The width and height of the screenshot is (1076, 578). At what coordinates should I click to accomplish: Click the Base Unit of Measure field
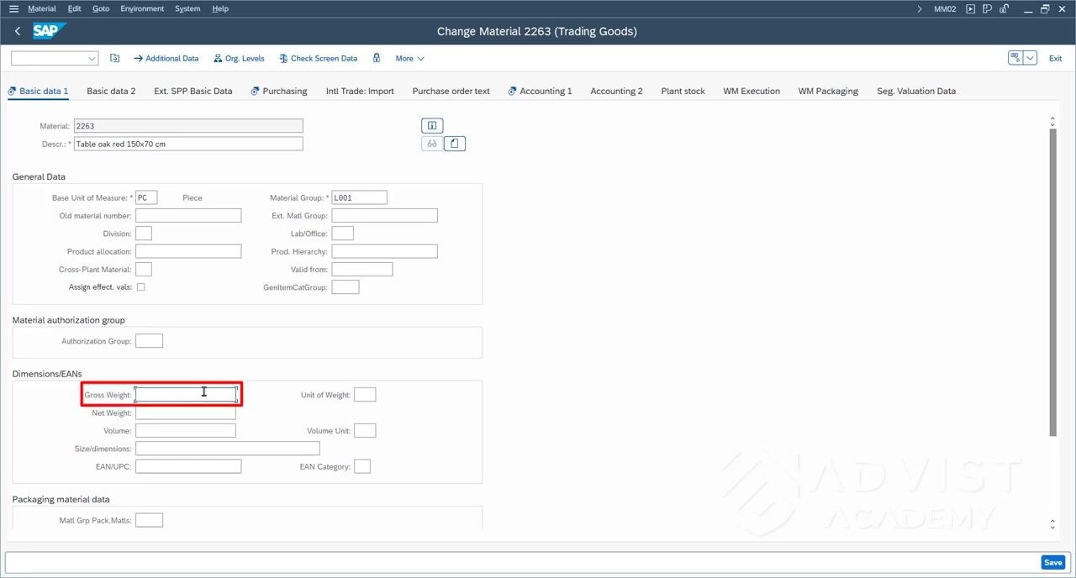click(146, 197)
